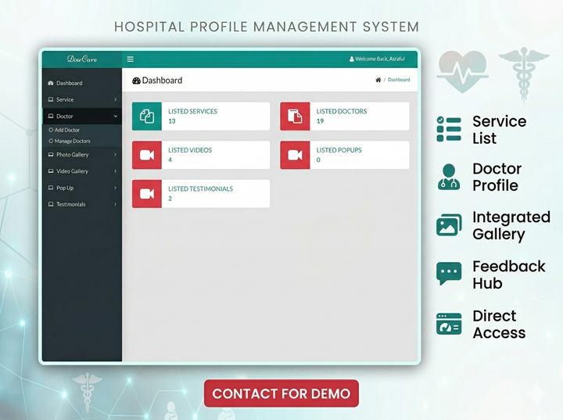This screenshot has height=420, width=563.
Task: Click the DowCare logo
Action: coord(82,59)
